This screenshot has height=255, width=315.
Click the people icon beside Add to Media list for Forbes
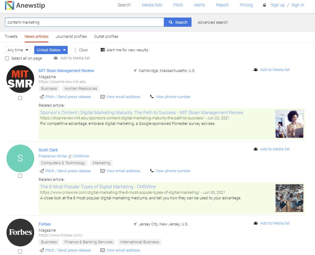click(256, 223)
